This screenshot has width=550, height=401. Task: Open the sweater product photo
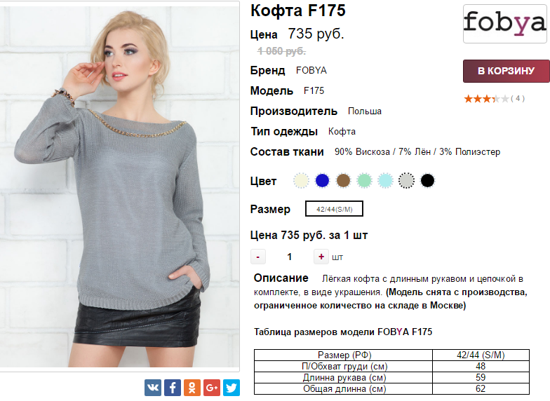tap(119, 186)
